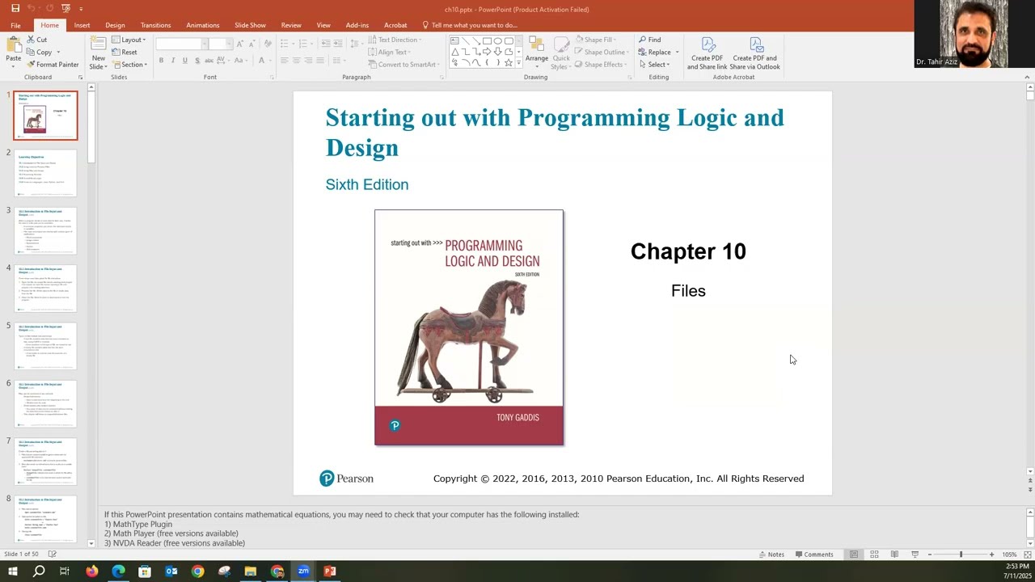Viewport: 1035px width, 582px height.
Task: Click Find in Editing group
Action: [650, 40]
